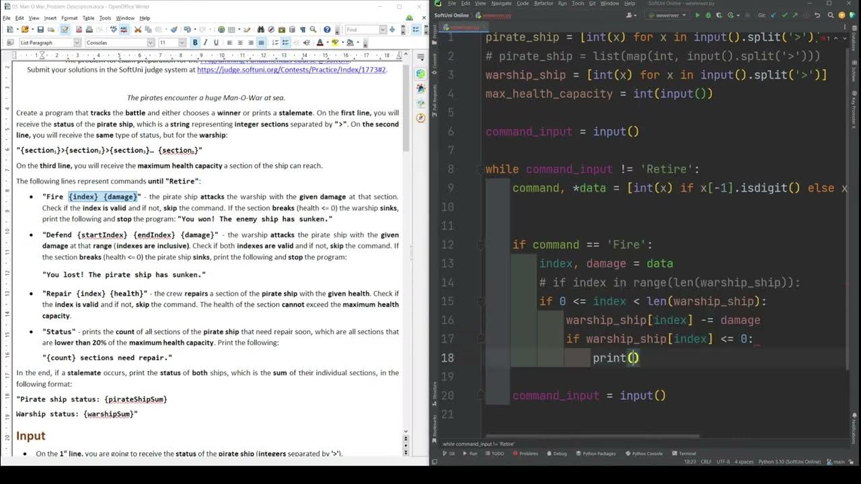Toggle nonprinting characters pilcrow icon
The height and width of the screenshot is (484, 861).
303,30
